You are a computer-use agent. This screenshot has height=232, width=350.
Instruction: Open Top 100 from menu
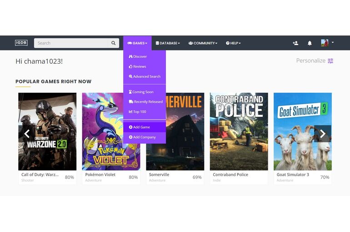pos(145,111)
